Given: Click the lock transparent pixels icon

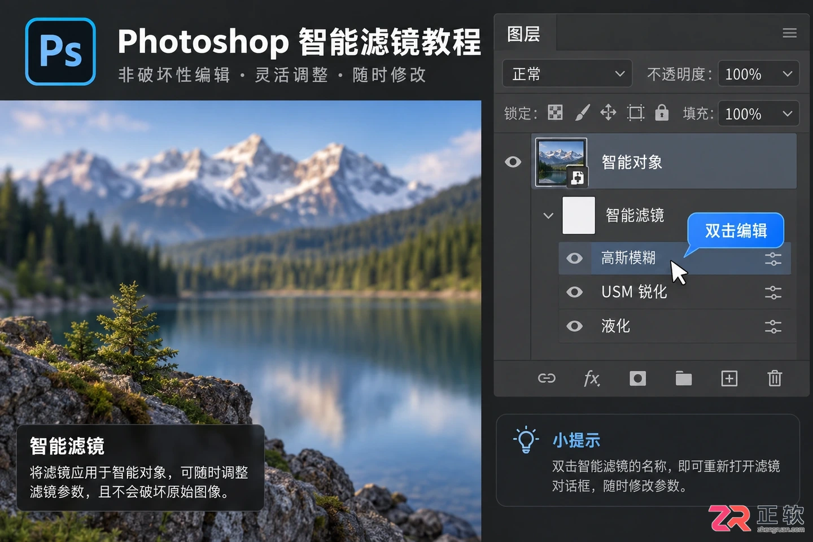Looking at the screenshot, I should [x=556, y=113].
